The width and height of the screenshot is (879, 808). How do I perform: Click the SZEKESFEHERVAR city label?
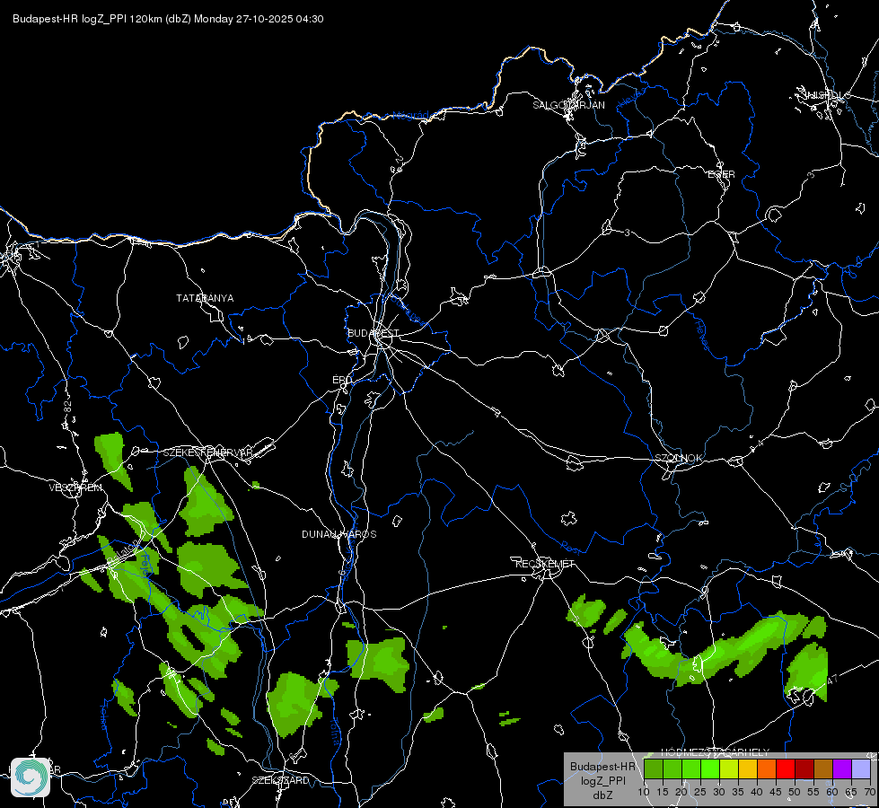[207, 452]
